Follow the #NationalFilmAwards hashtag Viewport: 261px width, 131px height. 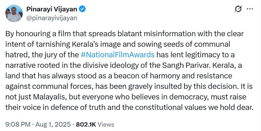click(118, 55)
